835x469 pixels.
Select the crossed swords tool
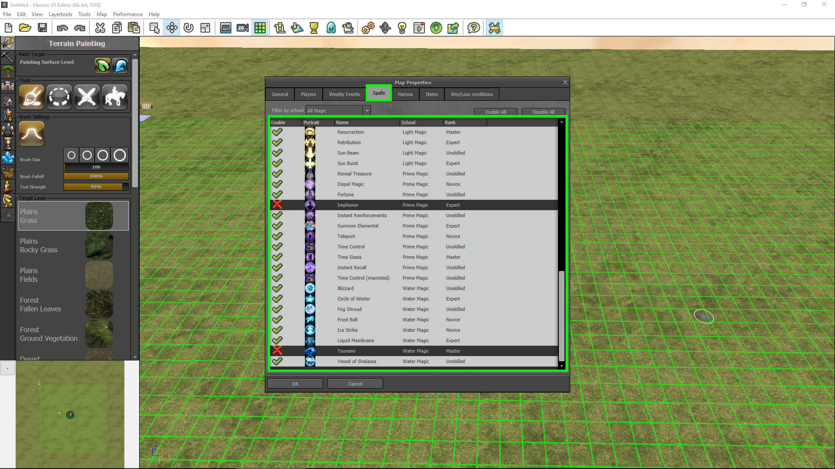pyautogui.click(x=87, y=96)
